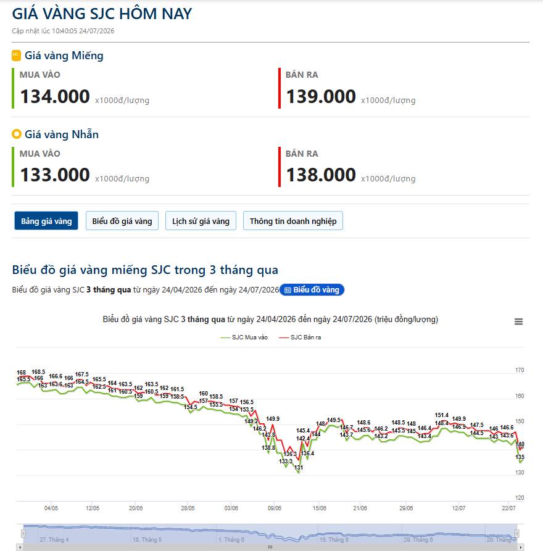
Task: Click the navigator scrollbar left arrow
Action: pyautogui.click(x=20, y=547)
